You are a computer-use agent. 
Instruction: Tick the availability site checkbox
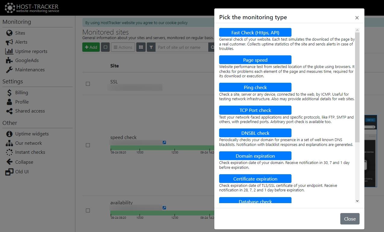coord(88,210)
